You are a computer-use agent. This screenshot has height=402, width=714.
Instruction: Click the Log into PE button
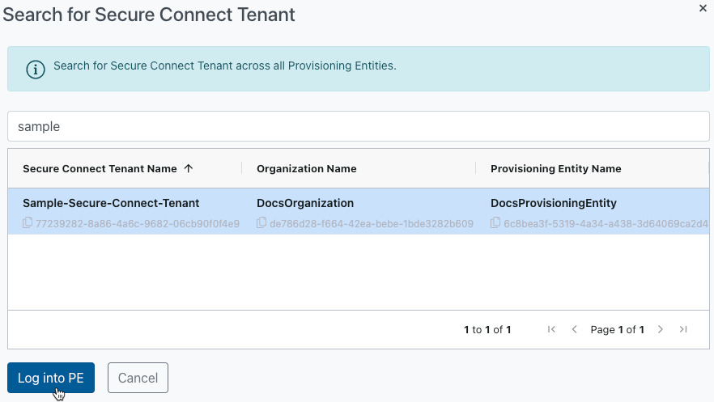tap(51, 378)
